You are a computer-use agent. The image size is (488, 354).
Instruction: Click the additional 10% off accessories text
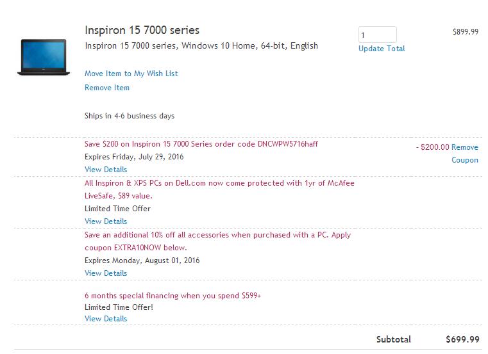point(217,241)
